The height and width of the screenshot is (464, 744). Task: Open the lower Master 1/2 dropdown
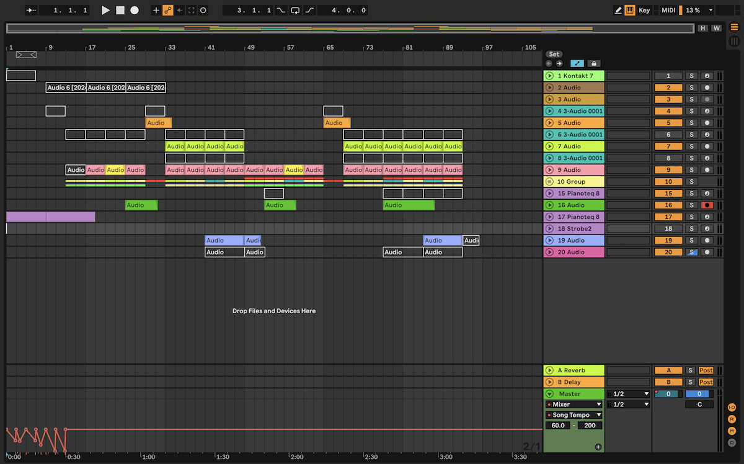point(628,404)
